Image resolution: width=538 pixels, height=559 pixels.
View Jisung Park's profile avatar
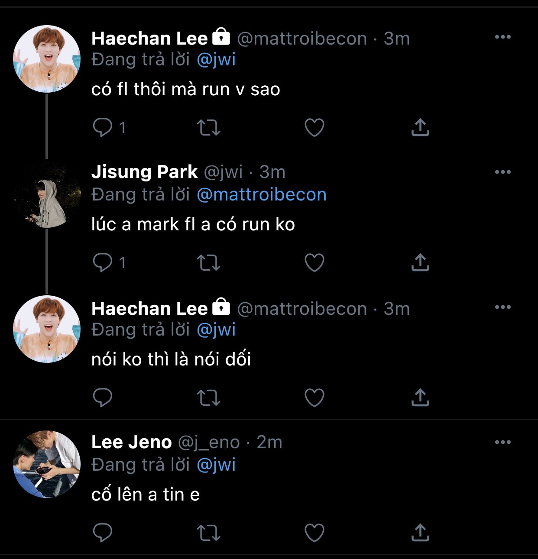coord(47,194)
